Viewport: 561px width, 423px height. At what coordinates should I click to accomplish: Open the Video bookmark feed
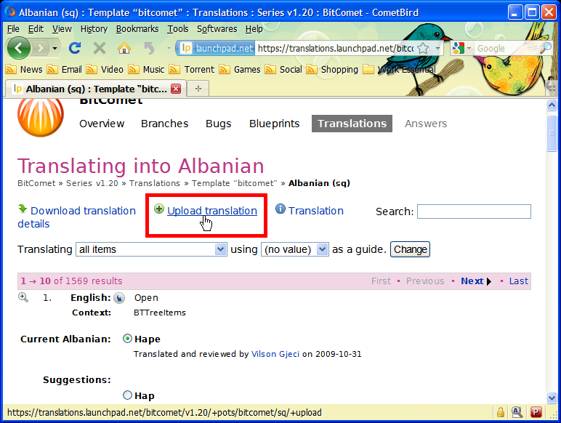(x=105, y=70)
